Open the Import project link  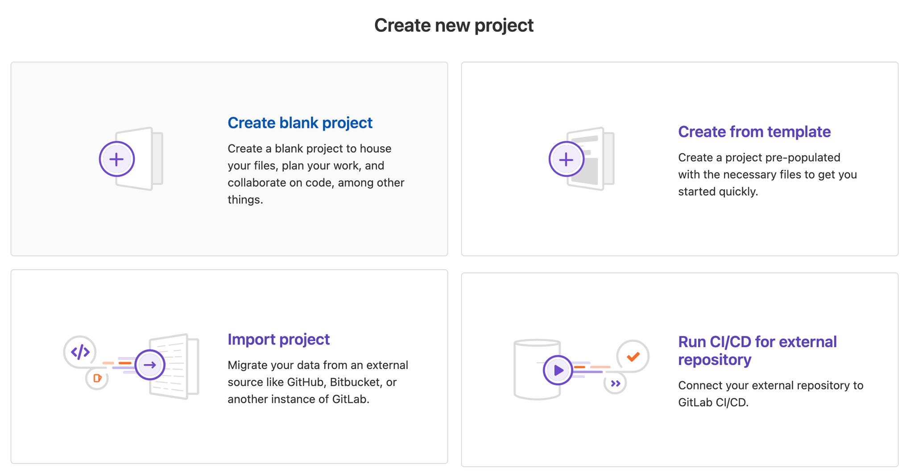tap(278, 339)
